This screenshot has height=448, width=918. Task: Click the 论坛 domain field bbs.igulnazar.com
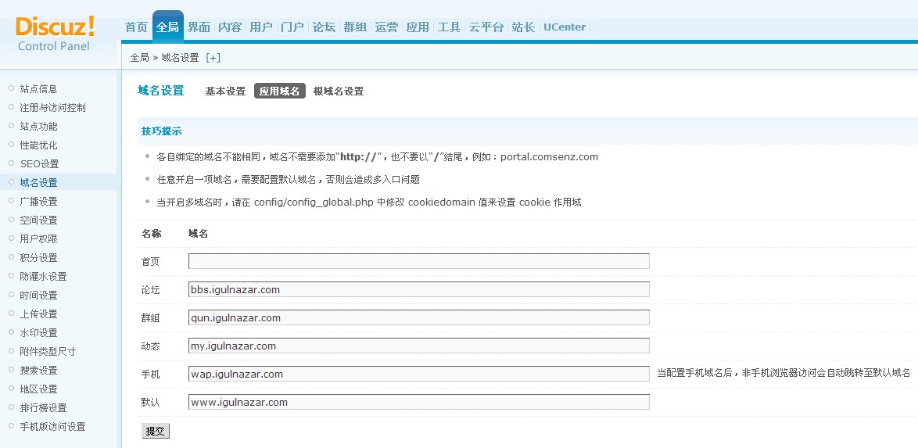pos(418,289)
